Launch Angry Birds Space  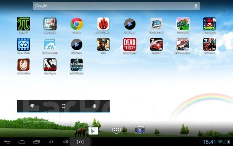[209, 24]
